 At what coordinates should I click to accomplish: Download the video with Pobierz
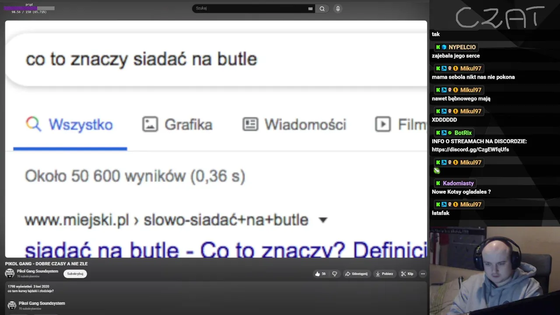[384, 274]
